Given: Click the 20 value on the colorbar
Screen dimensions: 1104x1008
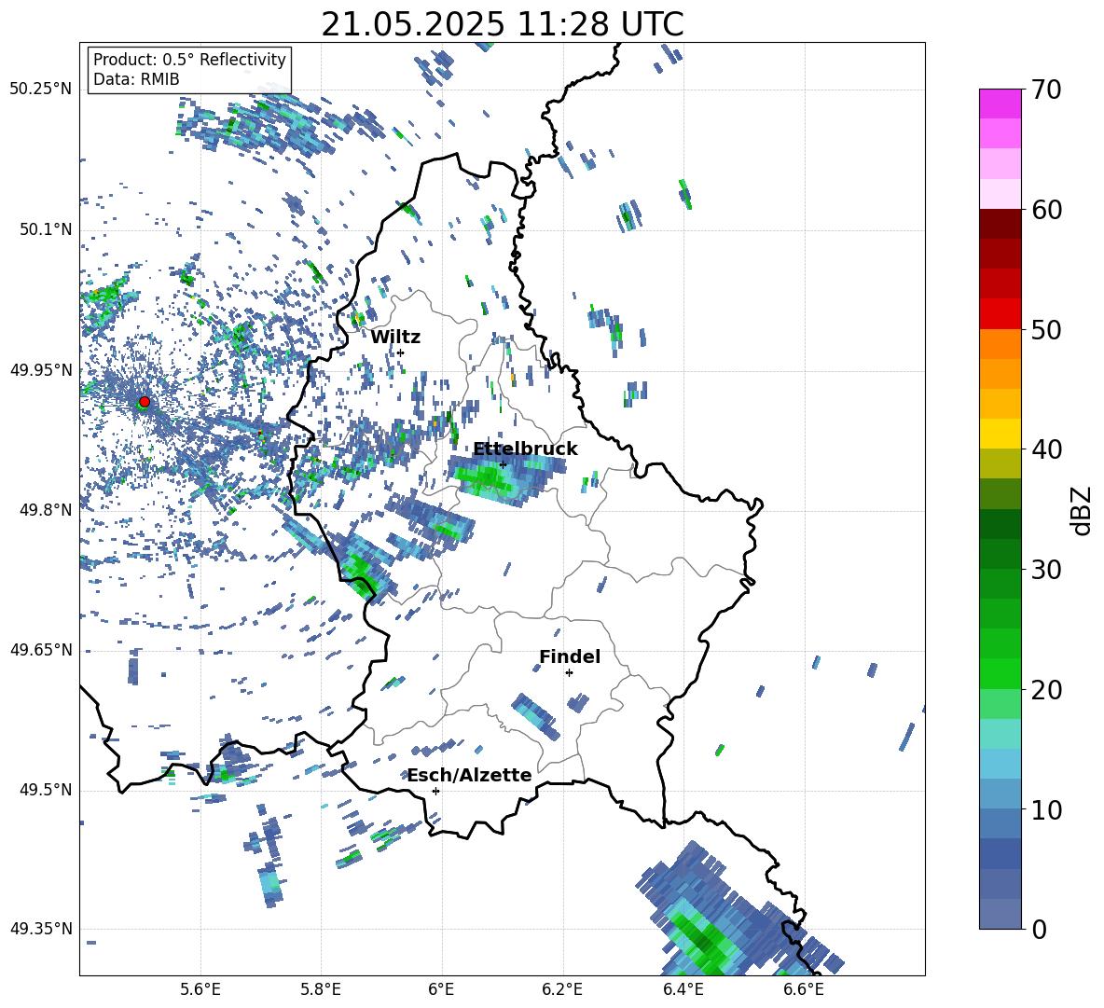Looking at the screenshot, I should click(1045, 690).
